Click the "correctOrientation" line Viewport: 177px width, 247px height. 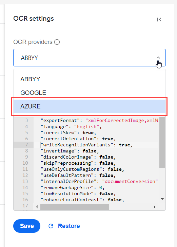click(78, 139)
